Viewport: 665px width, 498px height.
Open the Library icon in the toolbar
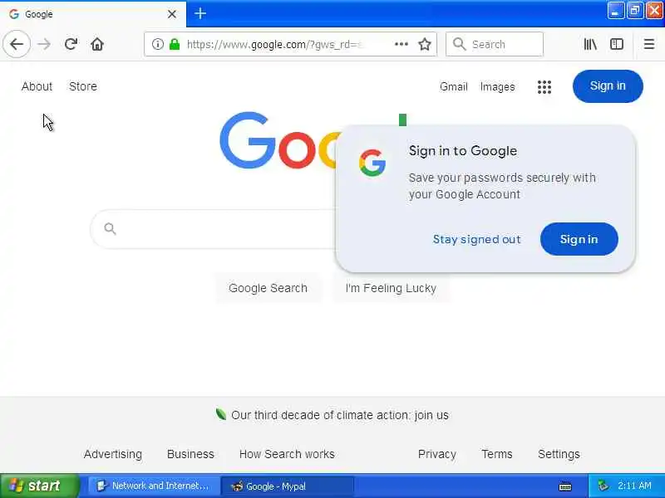point(590,44)
